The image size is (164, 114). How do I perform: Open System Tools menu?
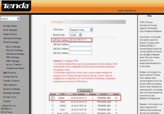pyautogui.click(x=10, y=97)
